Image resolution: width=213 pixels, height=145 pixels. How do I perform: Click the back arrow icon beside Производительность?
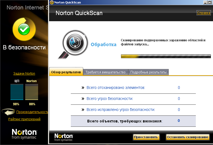click(8, 112)
